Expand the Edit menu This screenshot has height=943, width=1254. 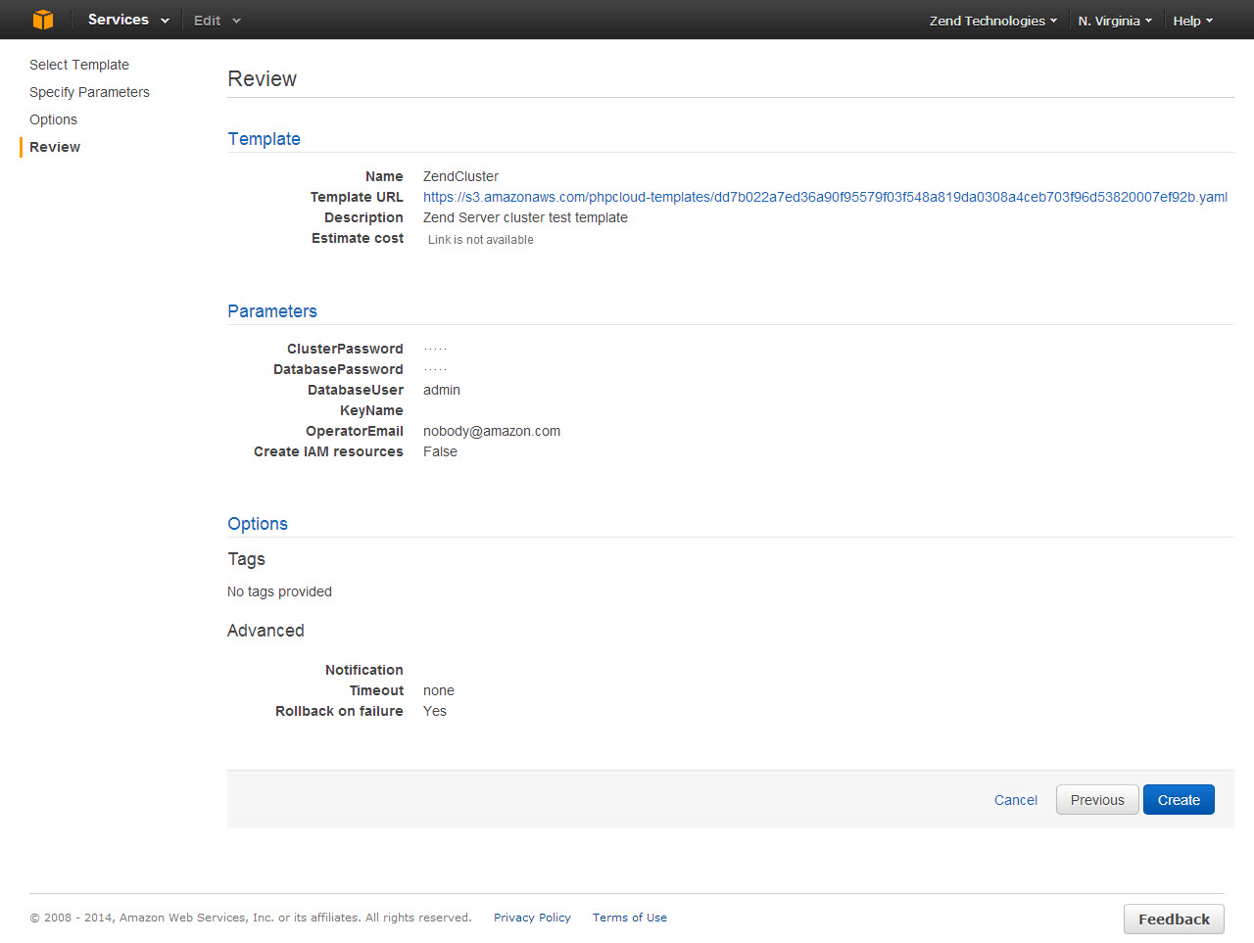[x=216, y=21]
